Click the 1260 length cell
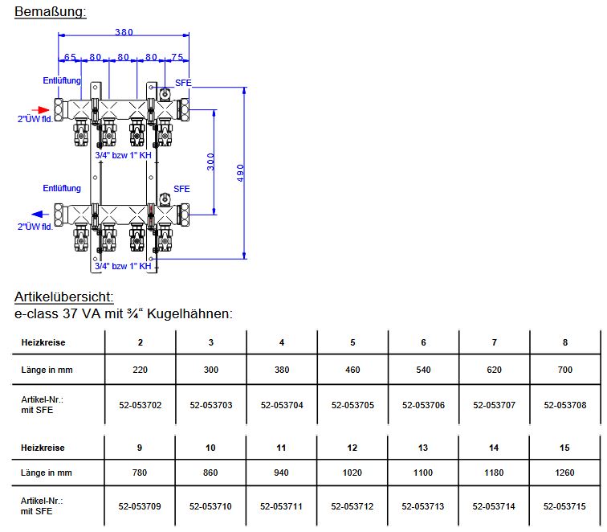Screen dimensions: 607x532 click(x=564, y=473)
